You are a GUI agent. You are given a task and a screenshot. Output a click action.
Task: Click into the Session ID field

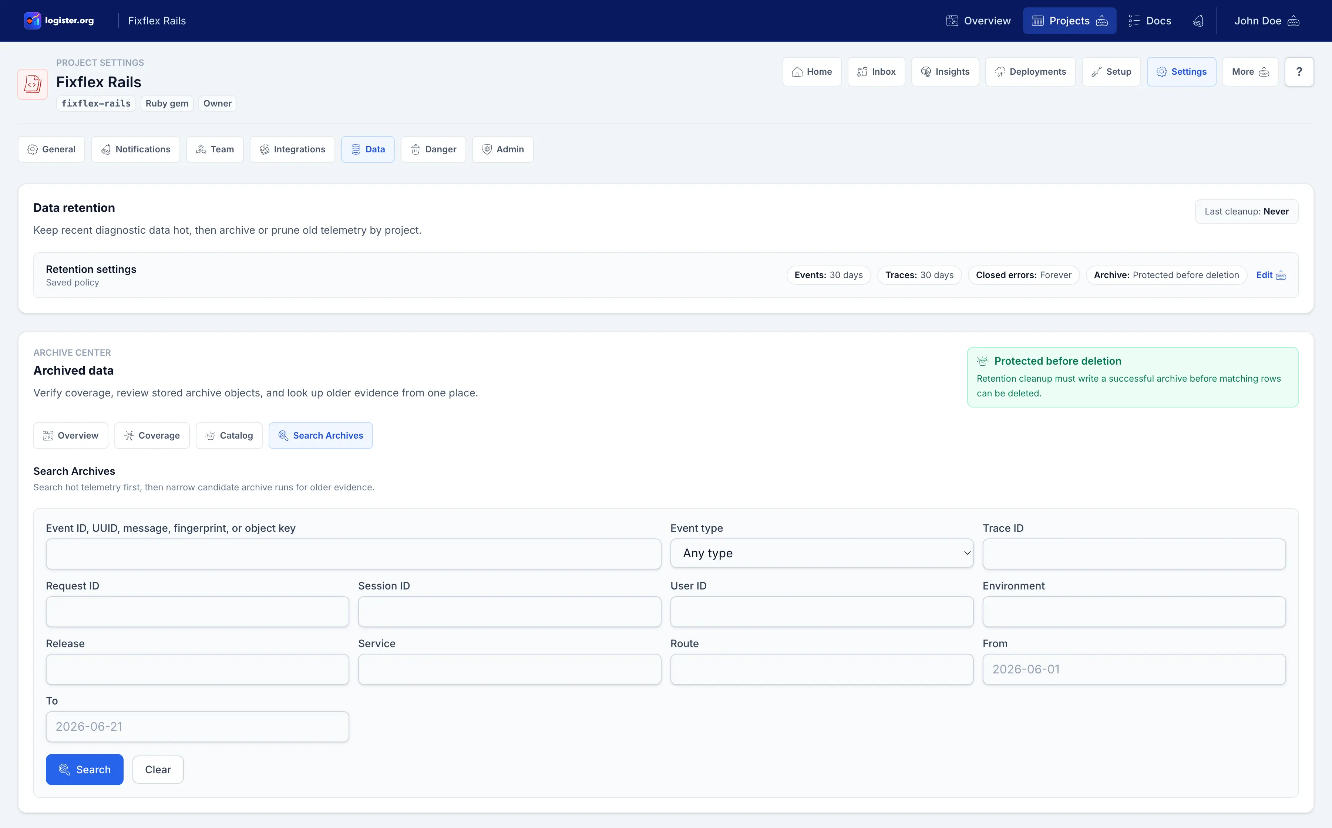(509, 611)
